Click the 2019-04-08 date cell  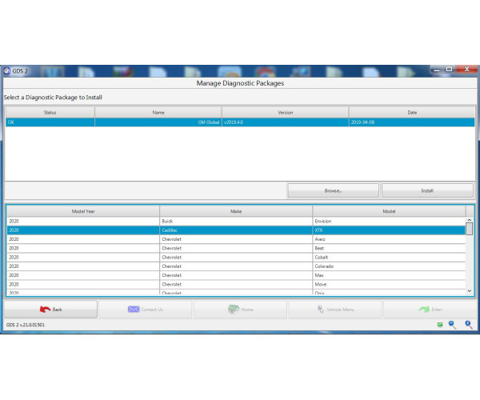412,122
